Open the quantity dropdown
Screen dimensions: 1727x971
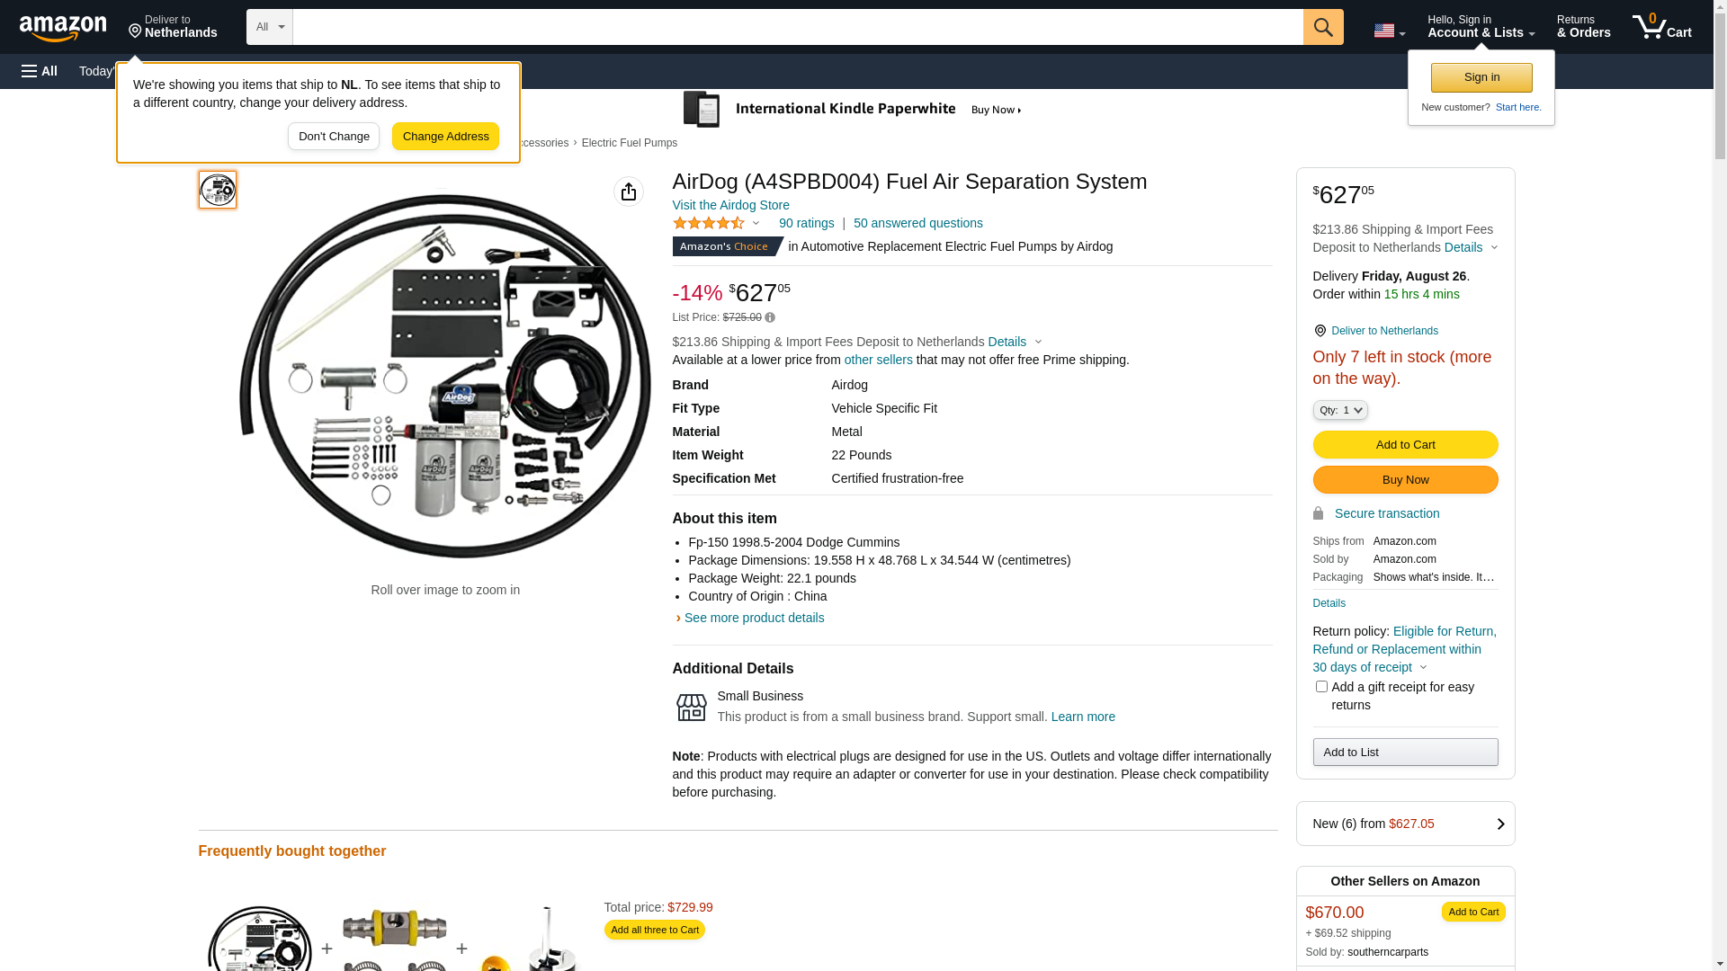[1340, 410]
